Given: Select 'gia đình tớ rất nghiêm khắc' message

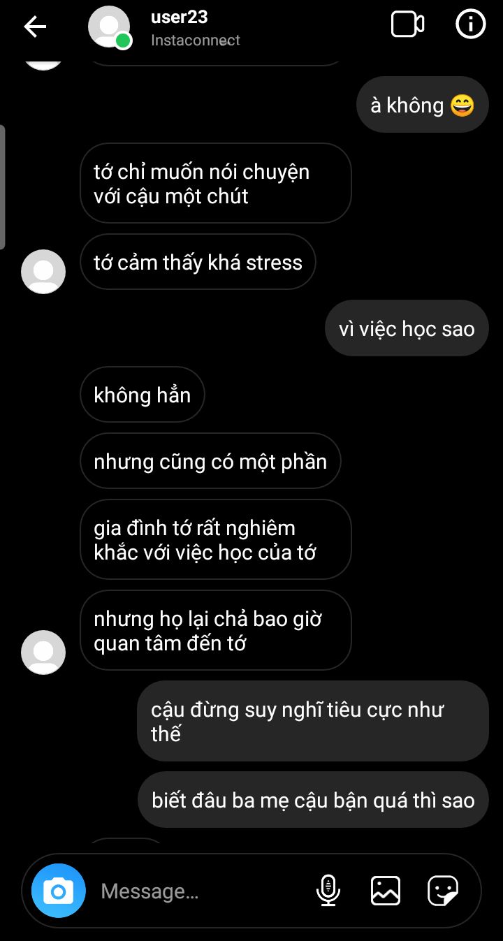Looking at the screenshot, I should [x=216, y=540].
